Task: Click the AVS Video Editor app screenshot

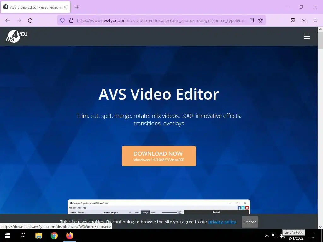Action: pyautogui.click(x=159, y=207)
